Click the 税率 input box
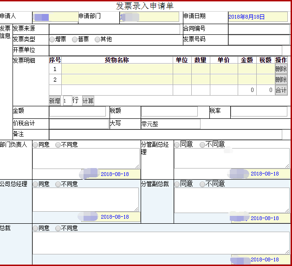The width and height of the screenshot is (292, 266). click(x=259, y=111)
